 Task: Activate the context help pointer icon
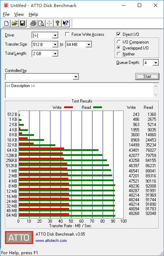pos(66,23)
